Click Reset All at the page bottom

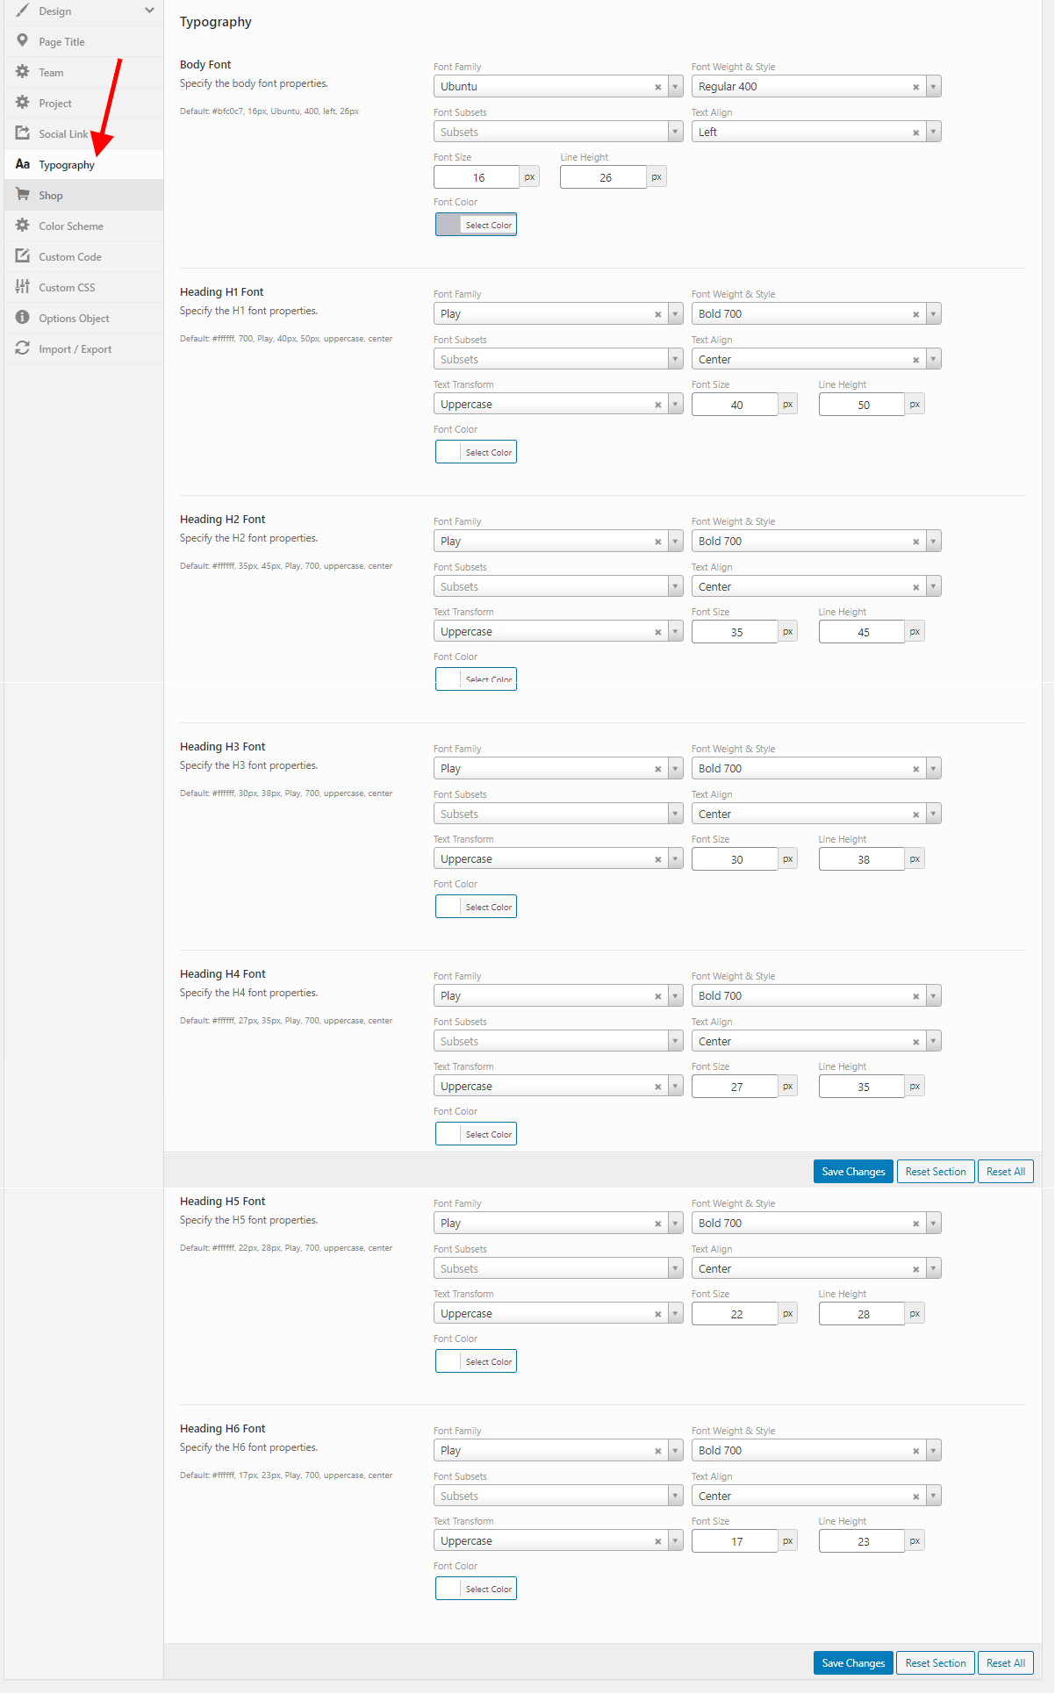click(x=1005, y=1662)
